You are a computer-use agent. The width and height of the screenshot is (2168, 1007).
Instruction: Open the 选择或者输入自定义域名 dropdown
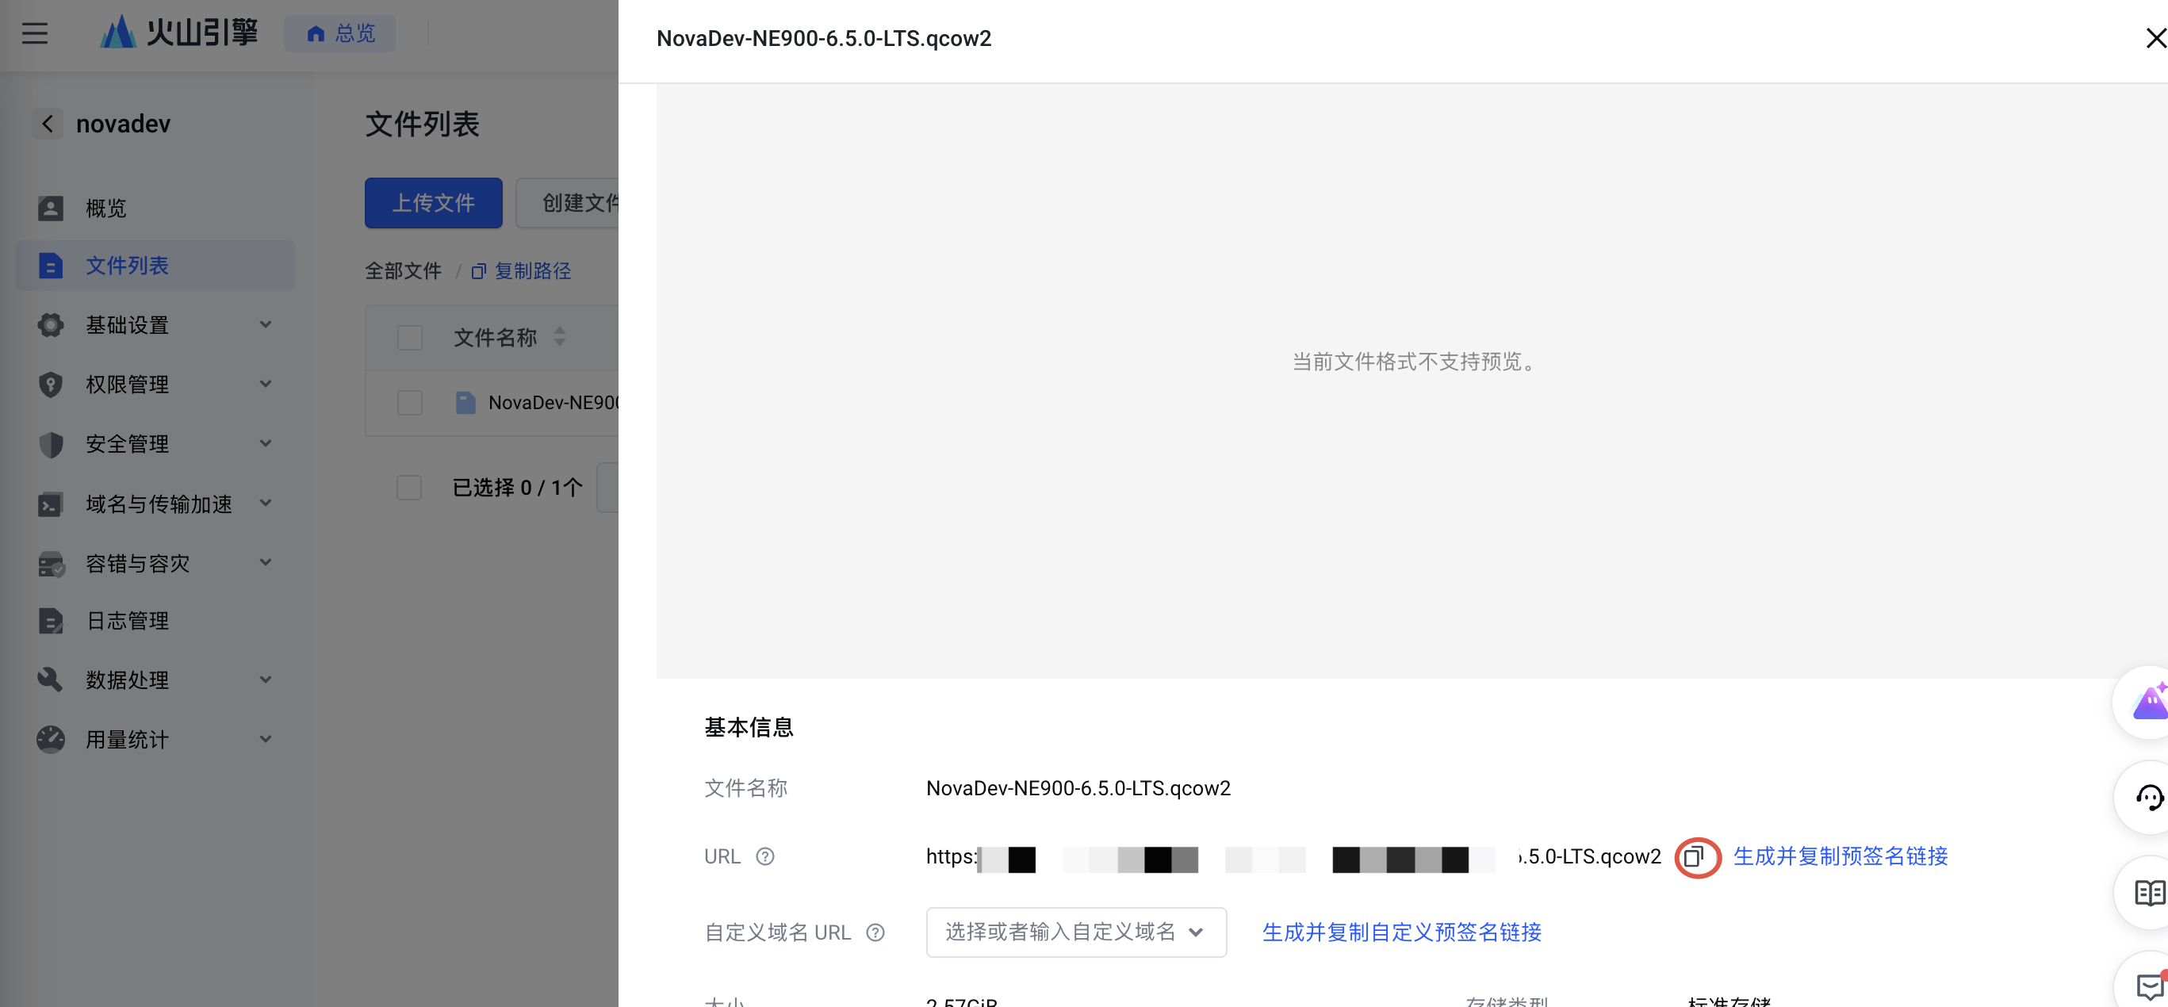(x=1075, y=932)
